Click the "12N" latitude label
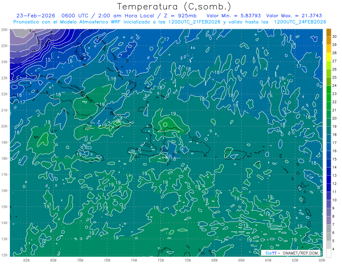Screen dimensions: 342x264 (x=4, y=255)
